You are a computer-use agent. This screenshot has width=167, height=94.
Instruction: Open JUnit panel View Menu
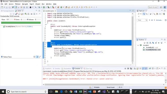click(x=40, y=14)
